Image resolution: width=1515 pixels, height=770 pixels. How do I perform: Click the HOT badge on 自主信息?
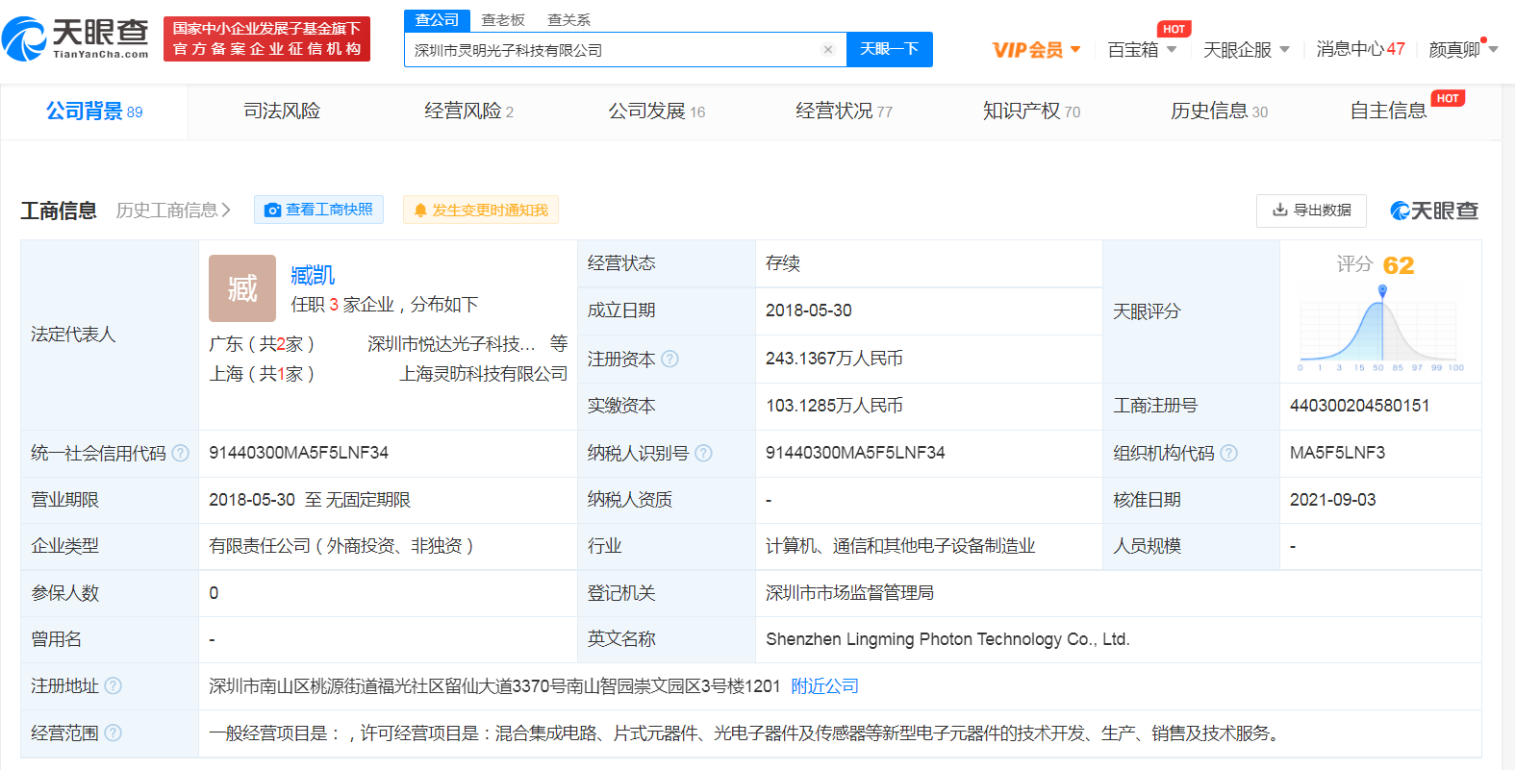(x=1448, y=98)
